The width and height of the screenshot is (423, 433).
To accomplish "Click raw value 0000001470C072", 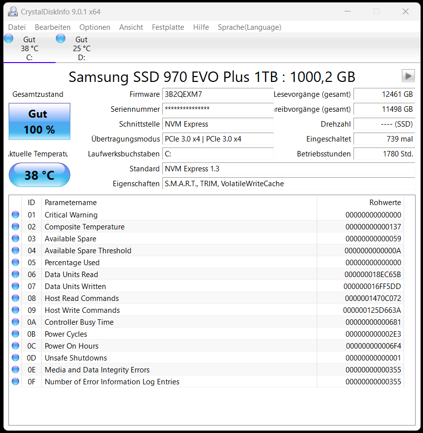I will (373, 298).
